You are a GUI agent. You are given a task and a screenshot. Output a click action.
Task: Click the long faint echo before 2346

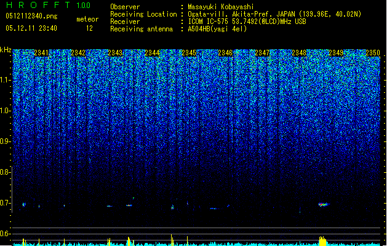pos(214,208)
